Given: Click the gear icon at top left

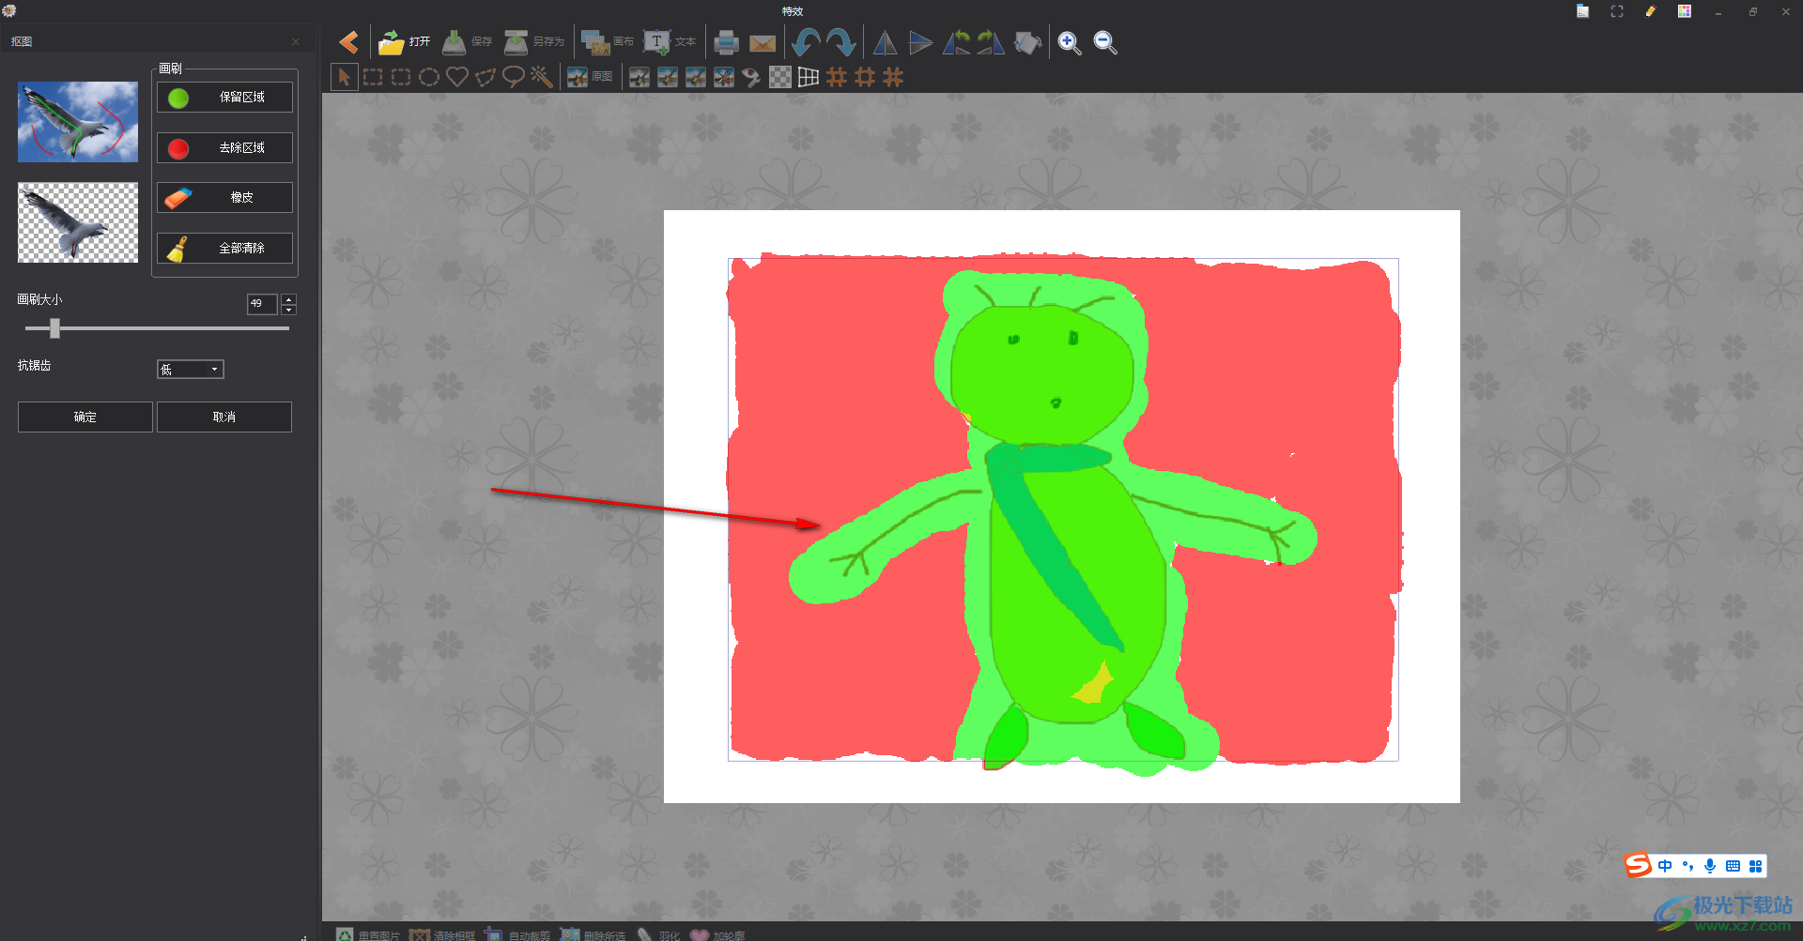Looking at the screenshot, I should [x=9, y=10].
